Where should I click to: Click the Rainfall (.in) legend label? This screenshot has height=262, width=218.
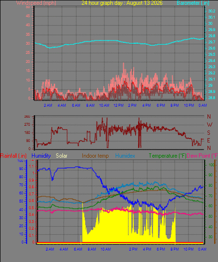click(13, 156)
